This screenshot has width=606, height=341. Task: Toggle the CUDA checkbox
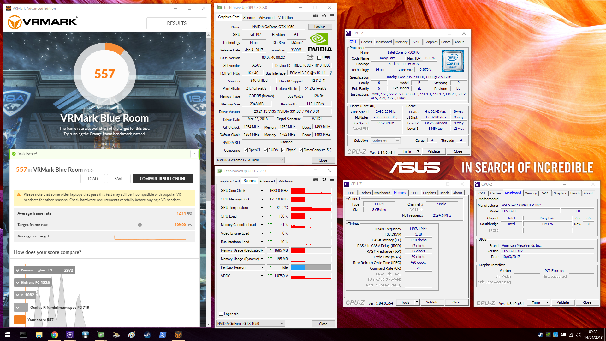coord(265,150)
